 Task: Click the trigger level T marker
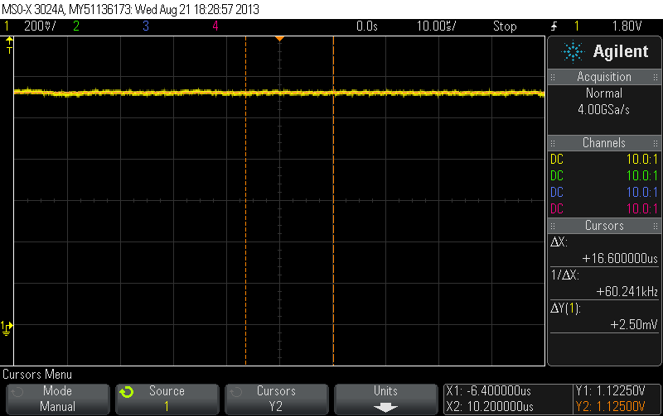pos(9,45)
